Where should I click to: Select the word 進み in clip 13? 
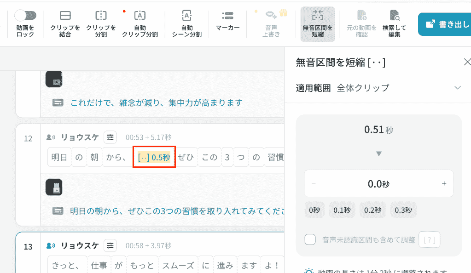pyautogui.click(x=225, y=265)
